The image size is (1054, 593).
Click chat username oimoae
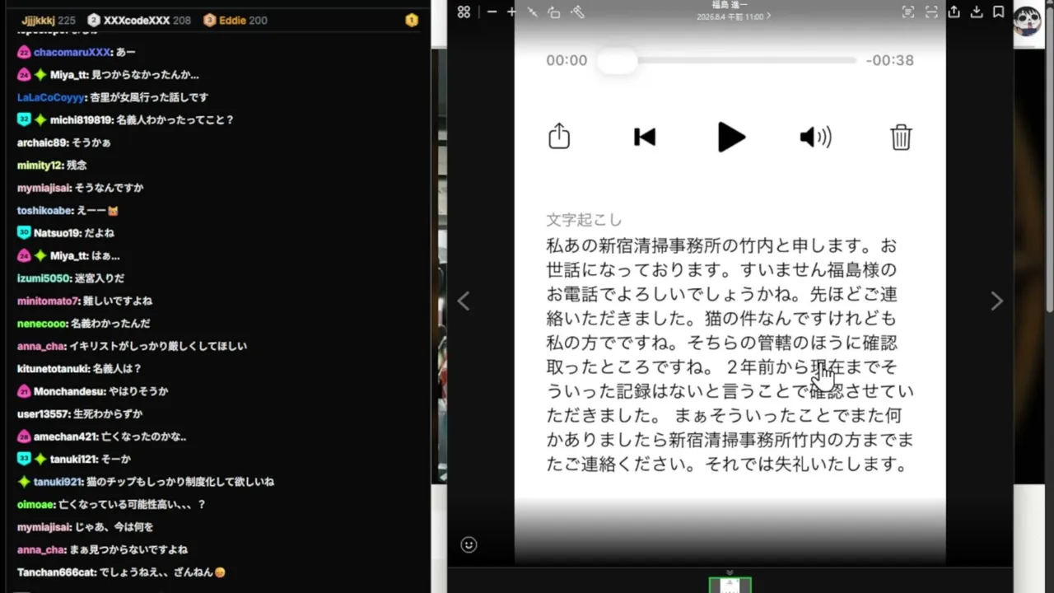(35, 504)
